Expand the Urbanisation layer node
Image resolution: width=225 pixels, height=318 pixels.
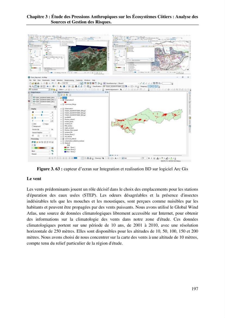[61, 109]
